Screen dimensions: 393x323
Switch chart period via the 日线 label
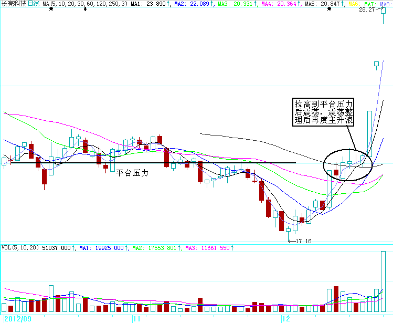(34, 4)
